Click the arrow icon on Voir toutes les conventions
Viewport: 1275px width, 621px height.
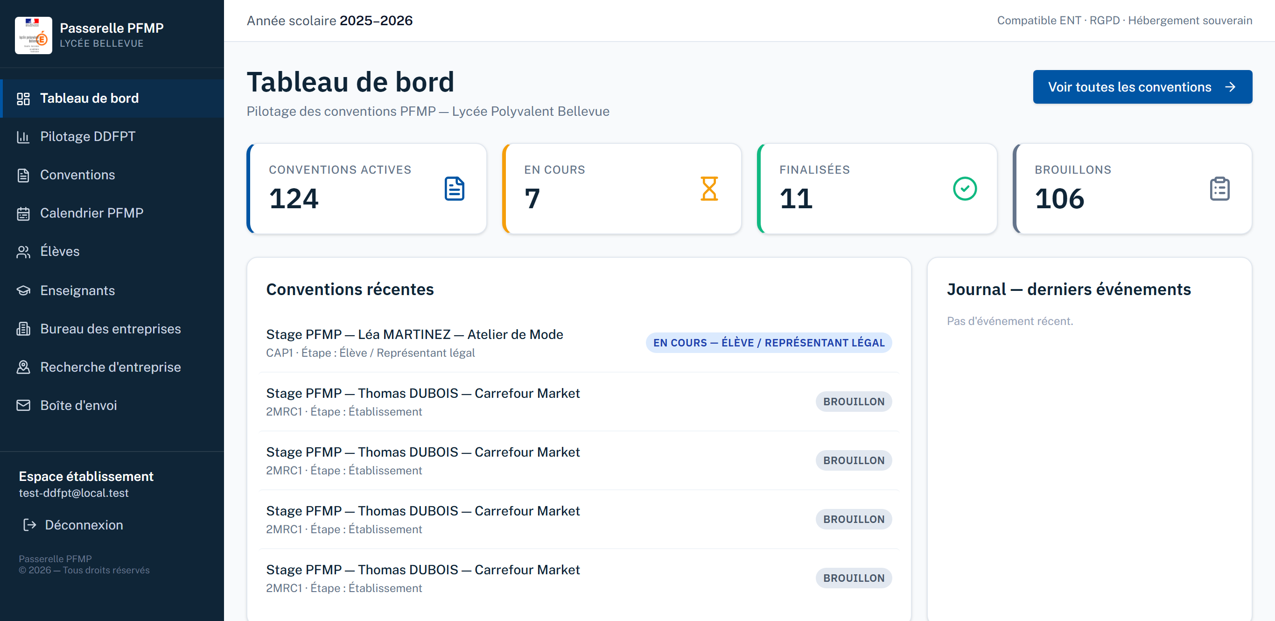tap(1230, 87)
